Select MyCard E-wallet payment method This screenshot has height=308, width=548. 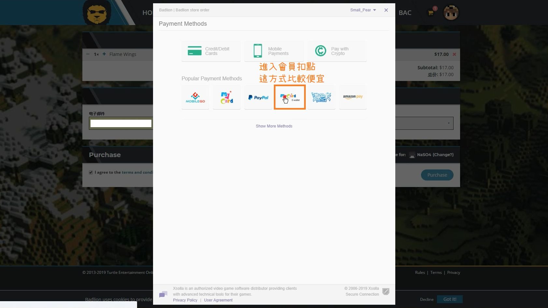[x=290, y=97]
